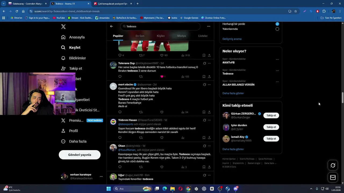This screenshot has width=344, height=193.
Task: Open browser tab search dropdown
Action: 3,4
